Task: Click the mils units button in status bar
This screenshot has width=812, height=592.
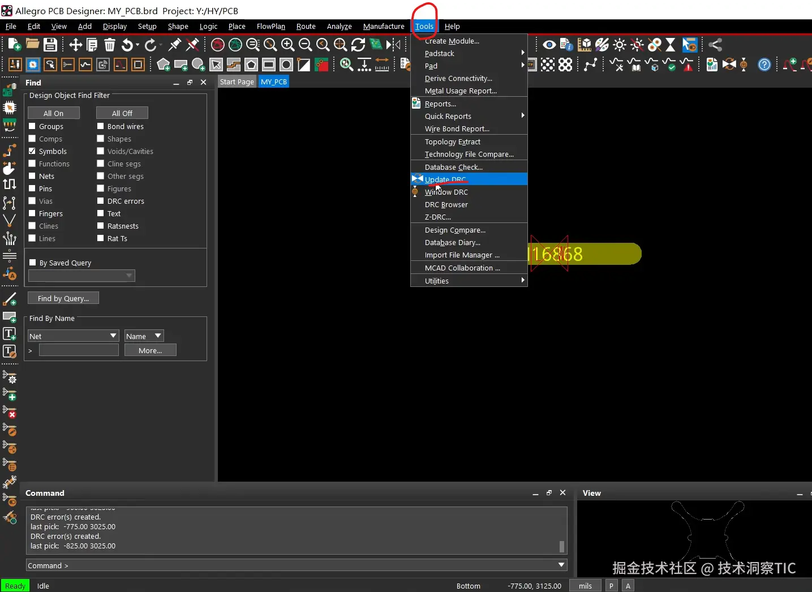Action: pyautogui.click(x=585, y=586)
